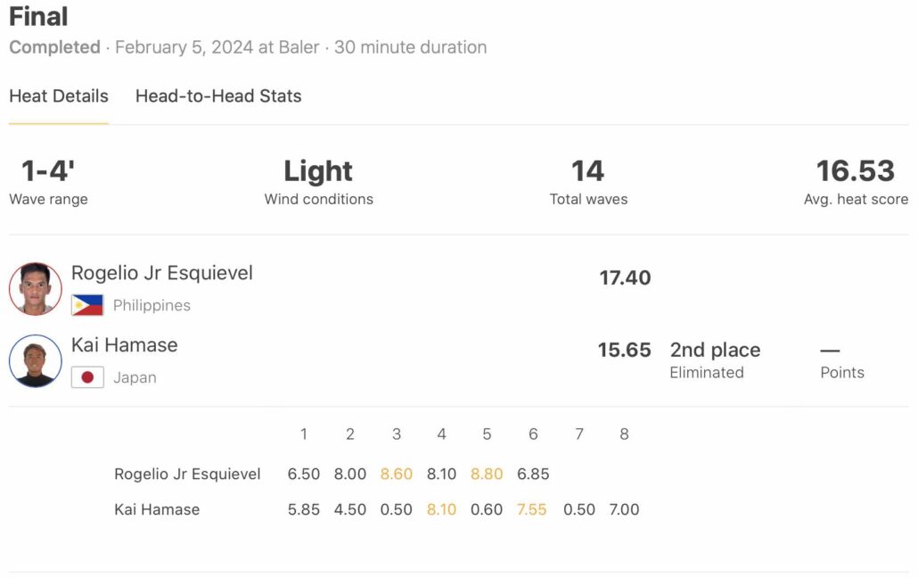Open Rogelio Jr Esquievel's avatar photo
The image size is (918, 578).
click(x=36, y=289)
